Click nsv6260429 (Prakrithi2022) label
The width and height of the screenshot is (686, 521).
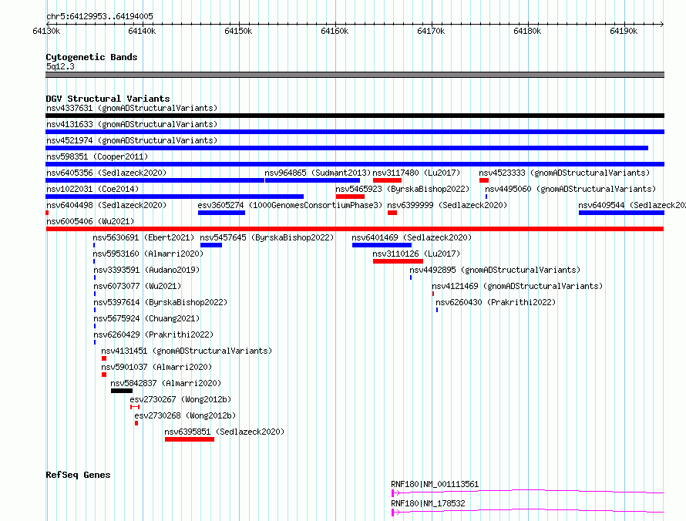[153, 334]
